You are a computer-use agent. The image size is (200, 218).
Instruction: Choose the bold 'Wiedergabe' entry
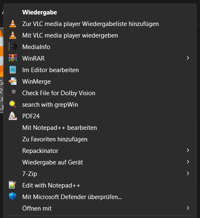tap(40, 12)
